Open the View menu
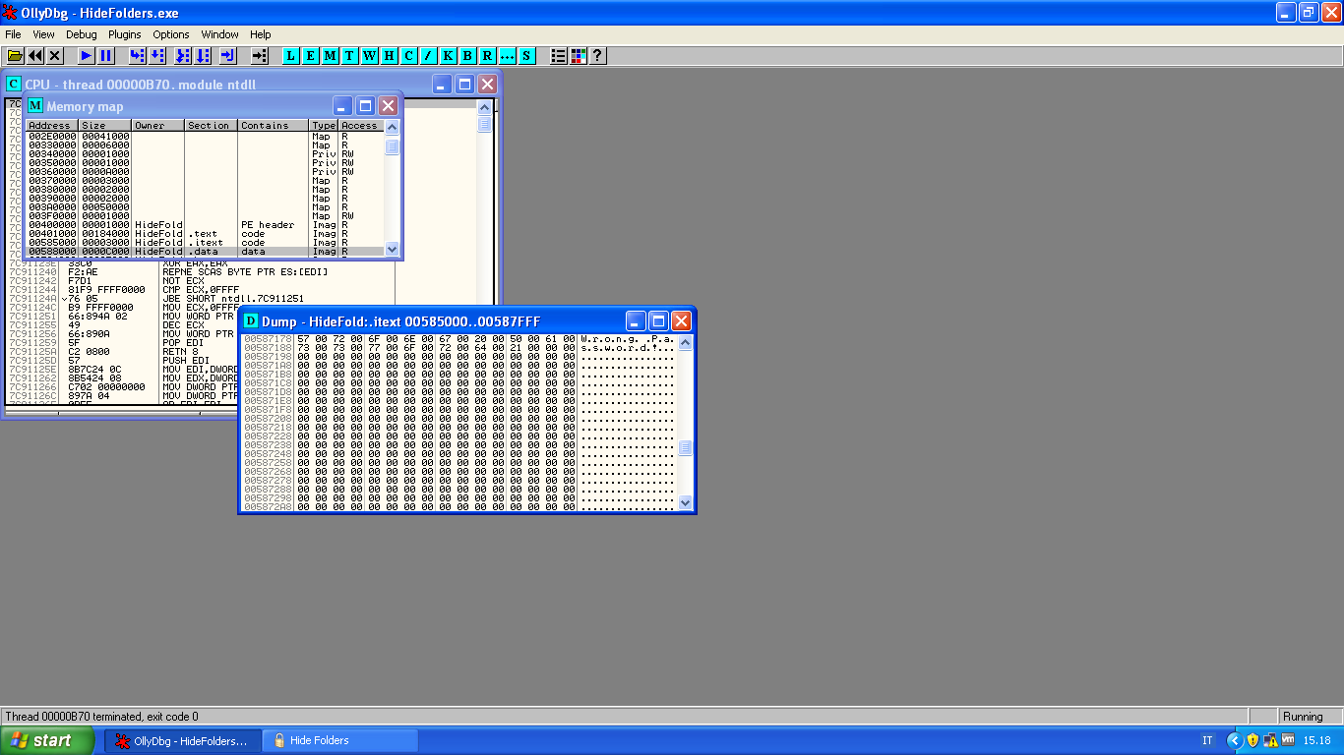Image resolution: width=1344 pixels, height=755 pixels. click(43, 34)
